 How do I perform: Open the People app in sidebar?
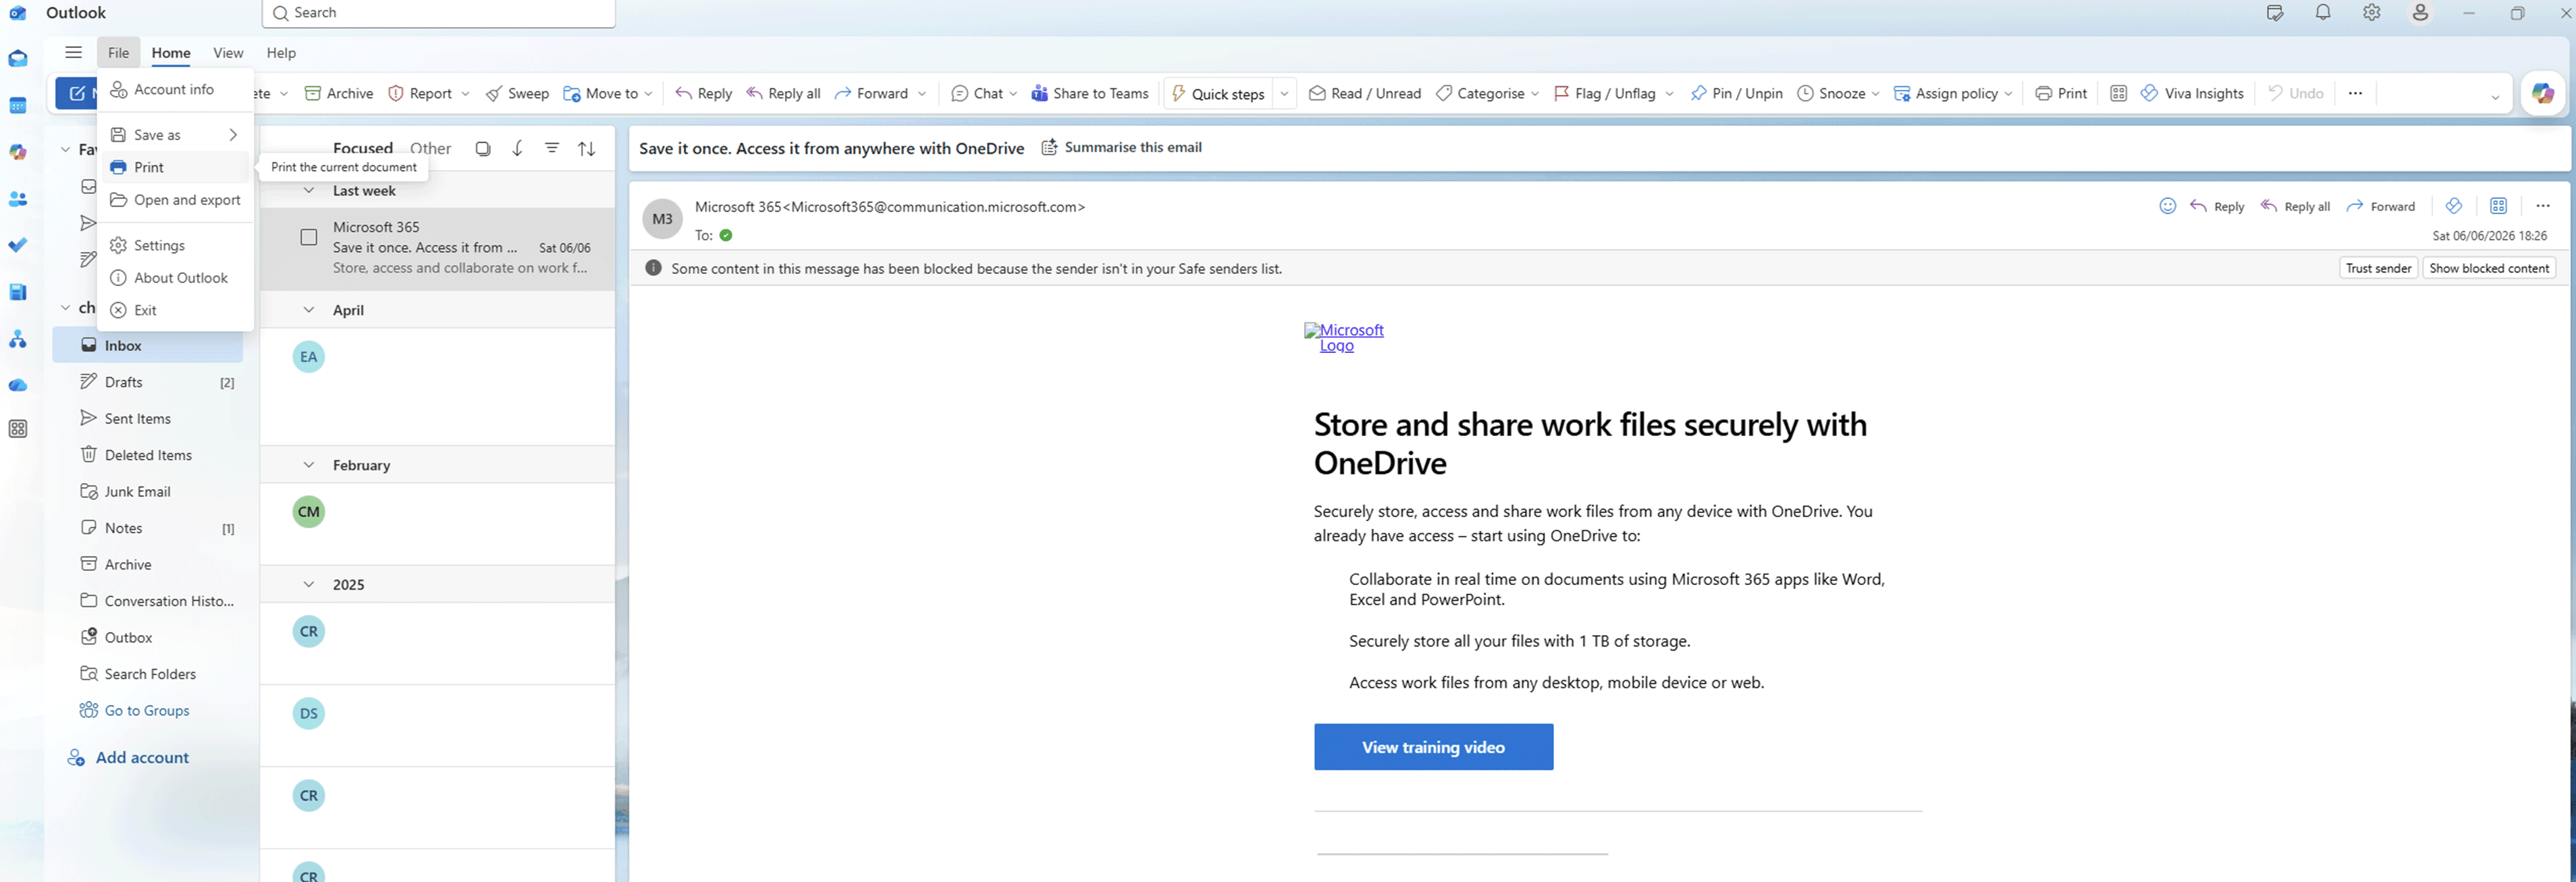click(18, 199)
